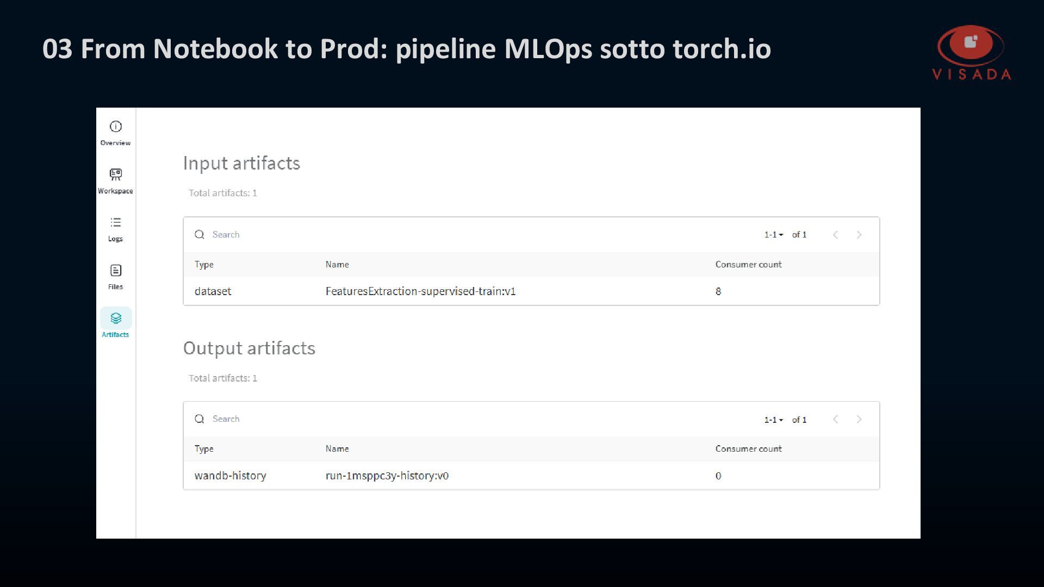The image size is (1044, 587).
Task: Click the Output artifacts search magnifier icon
Action: (x=200, y=419)
